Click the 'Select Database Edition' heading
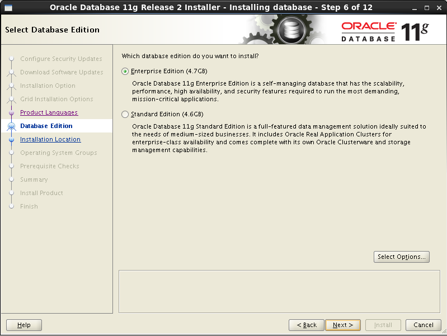This screenshot has width=447, height=336. [52, 30]
